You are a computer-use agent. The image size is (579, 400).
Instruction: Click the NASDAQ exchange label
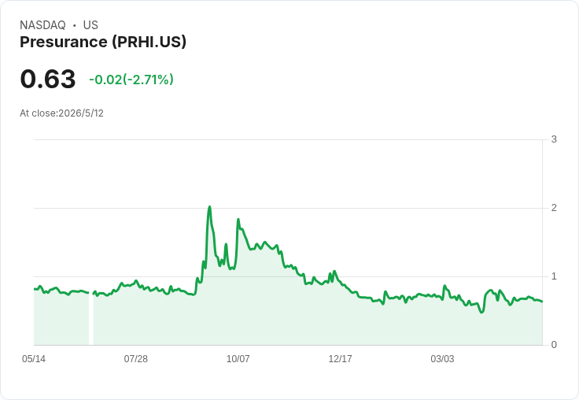tap(42, 25)
